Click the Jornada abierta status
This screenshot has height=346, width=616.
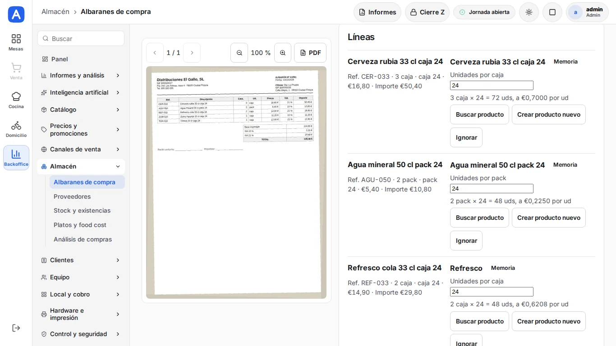coord(484,12)
